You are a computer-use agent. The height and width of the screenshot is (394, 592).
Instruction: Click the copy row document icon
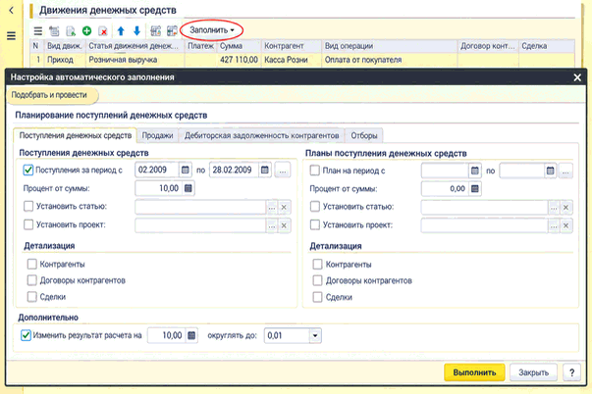click(x=71, y=31)
